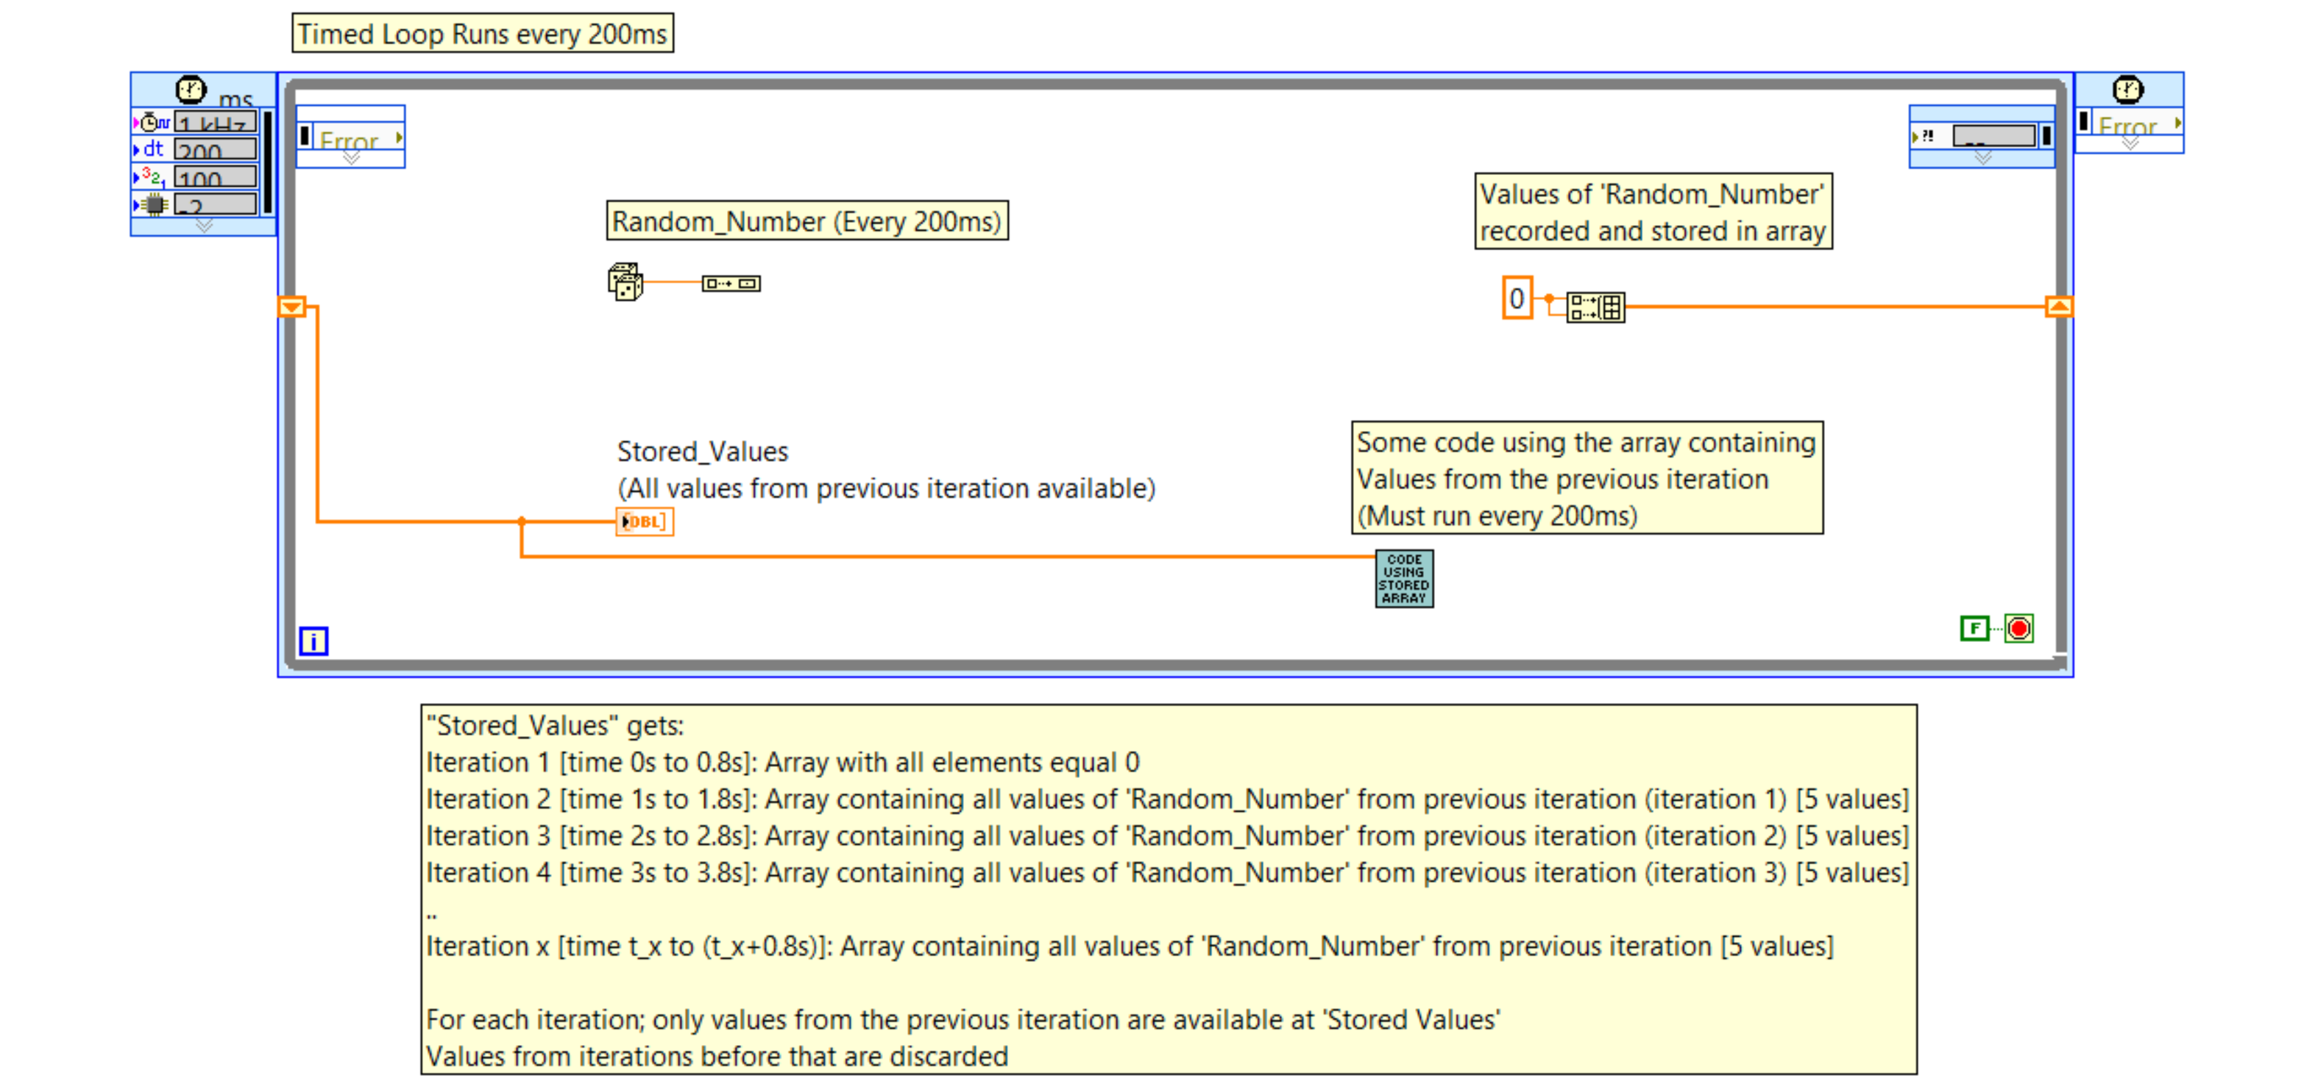The width and height of the screenshot is (2304, 1081).
Task: Select the Random Number dice function
Action: point(625,282)
